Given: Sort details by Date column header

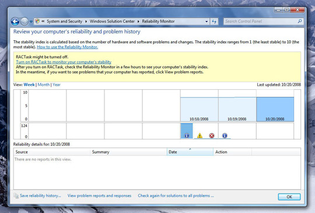Looking at the screenshot, I should coord(190,152).
